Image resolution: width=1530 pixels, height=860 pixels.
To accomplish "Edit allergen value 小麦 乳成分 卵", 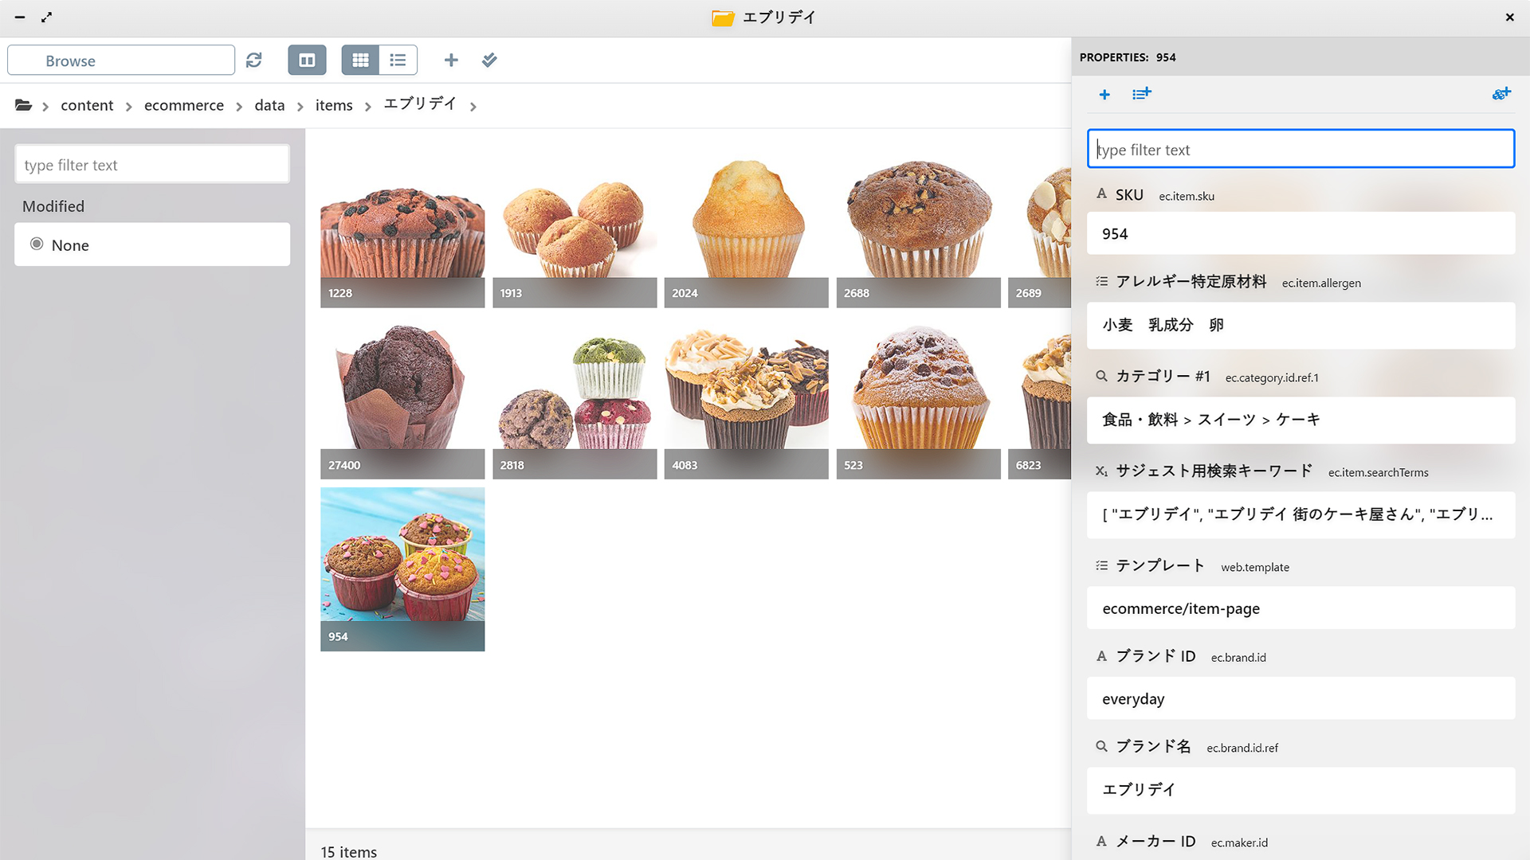I will tap(1300, 325).
